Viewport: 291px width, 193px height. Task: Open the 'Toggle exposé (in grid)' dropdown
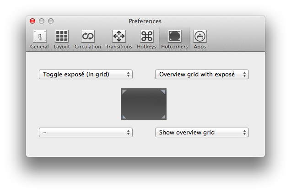86,74
